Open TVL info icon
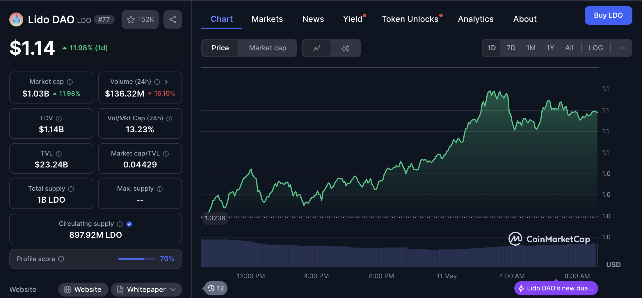Screen dimensions: 642x298 coord(59,154)
